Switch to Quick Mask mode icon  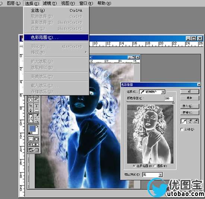[37, 139]
